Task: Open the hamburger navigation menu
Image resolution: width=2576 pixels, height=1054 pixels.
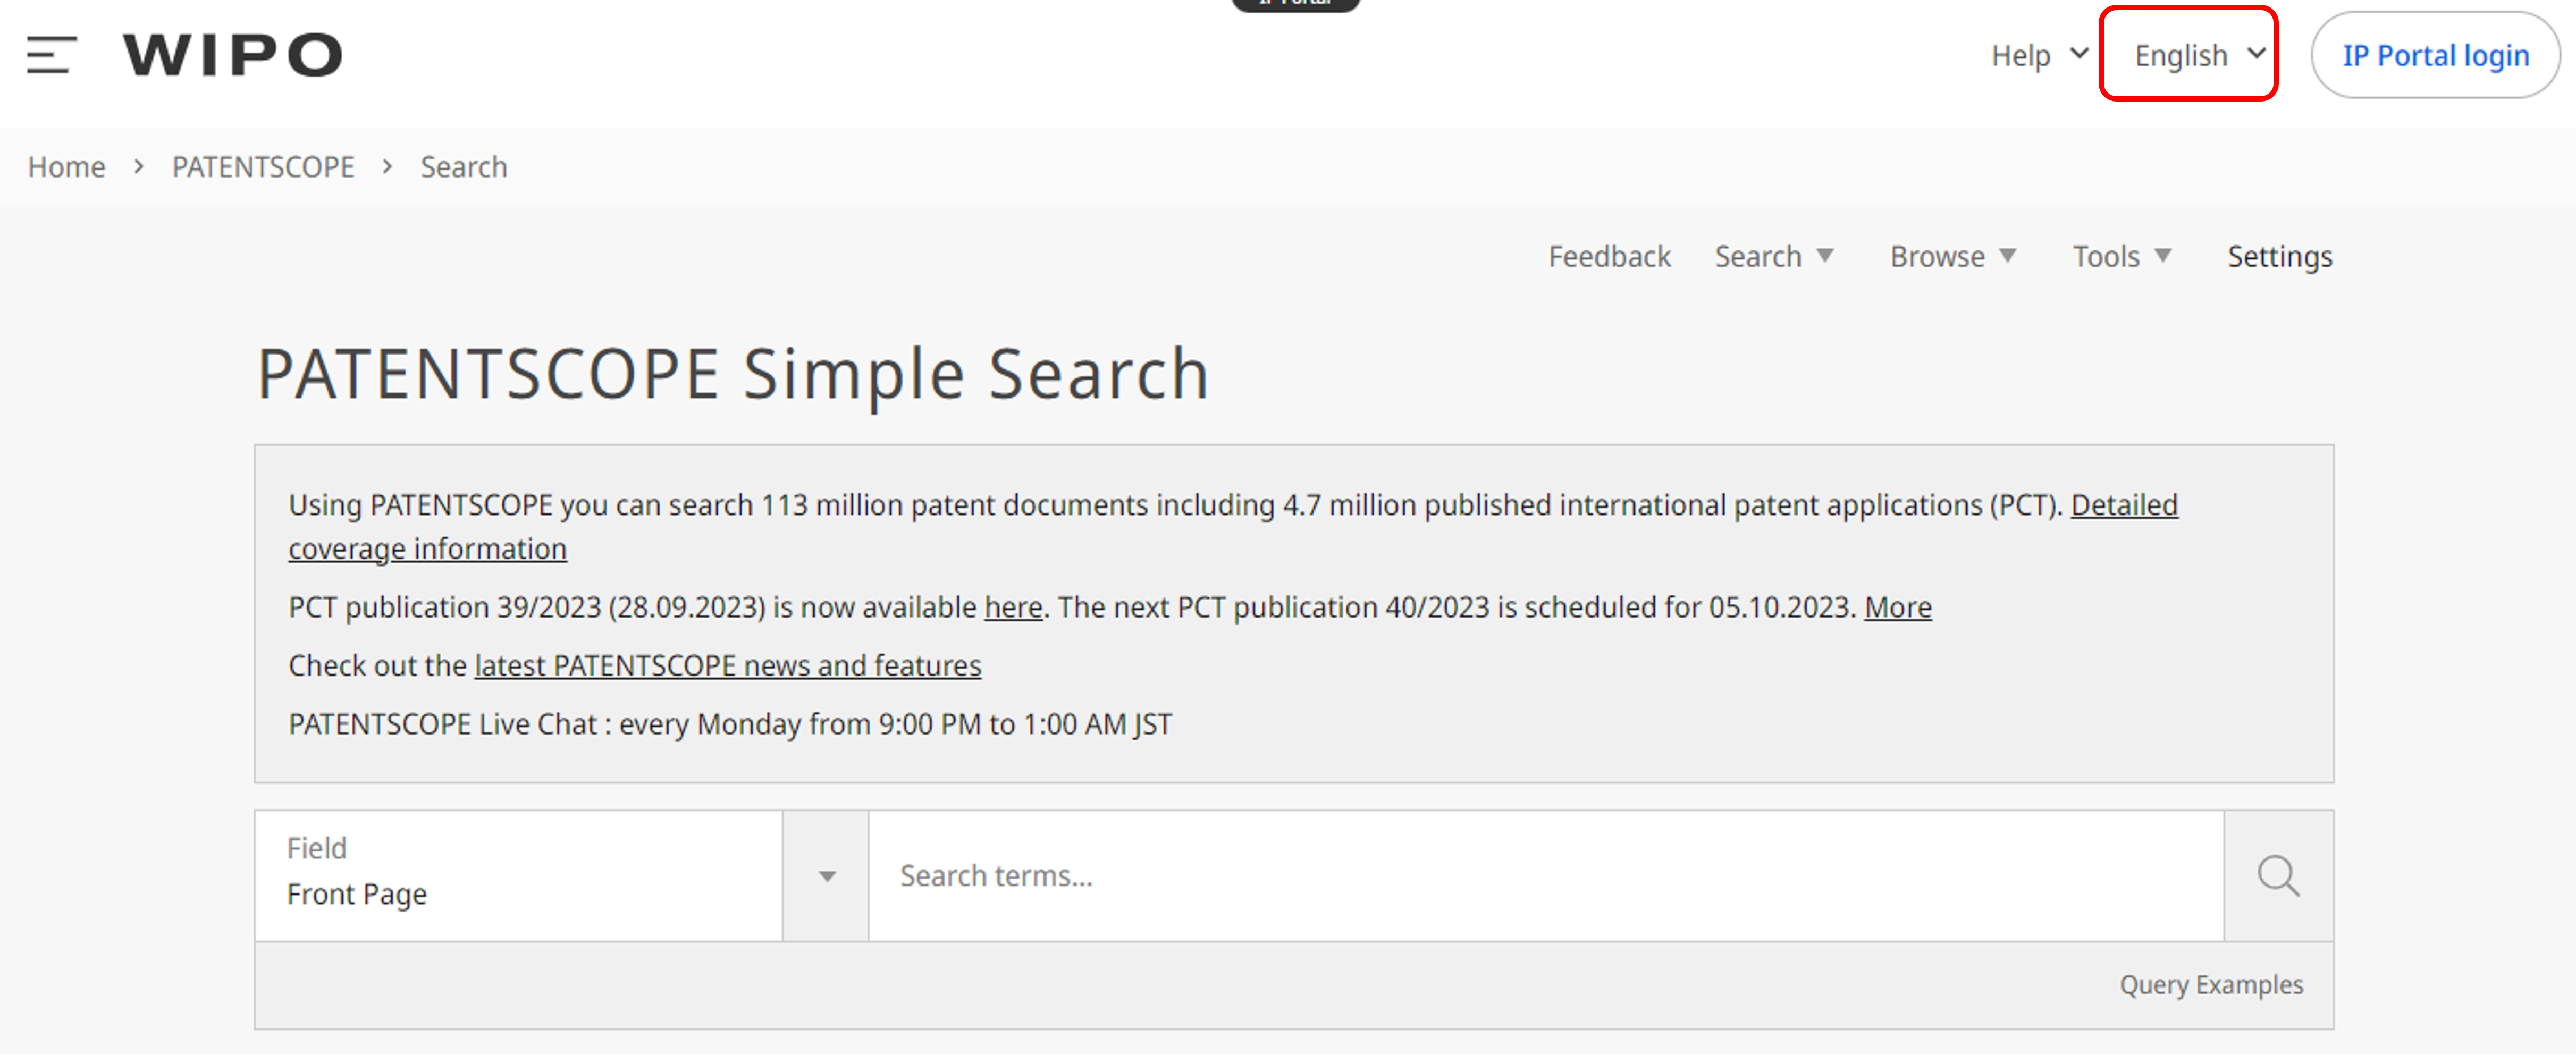Action: coord(51,55)
